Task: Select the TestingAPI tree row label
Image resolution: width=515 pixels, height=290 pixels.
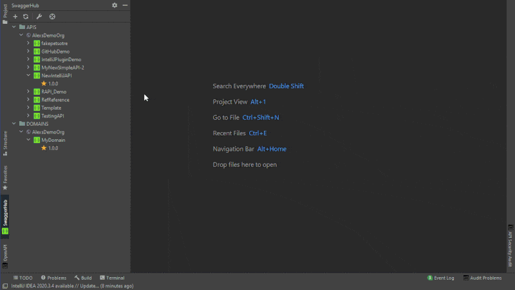Action: (x=53, y=116)
